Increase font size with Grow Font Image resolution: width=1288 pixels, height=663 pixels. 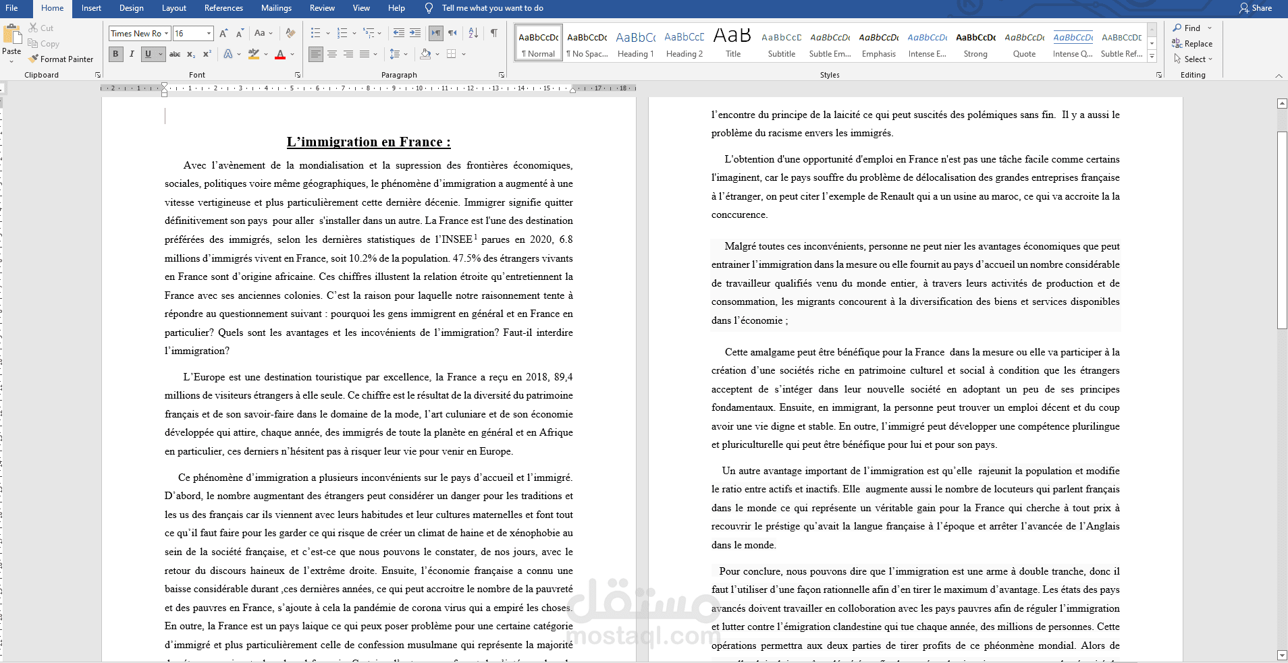click(x=223, y=33)
